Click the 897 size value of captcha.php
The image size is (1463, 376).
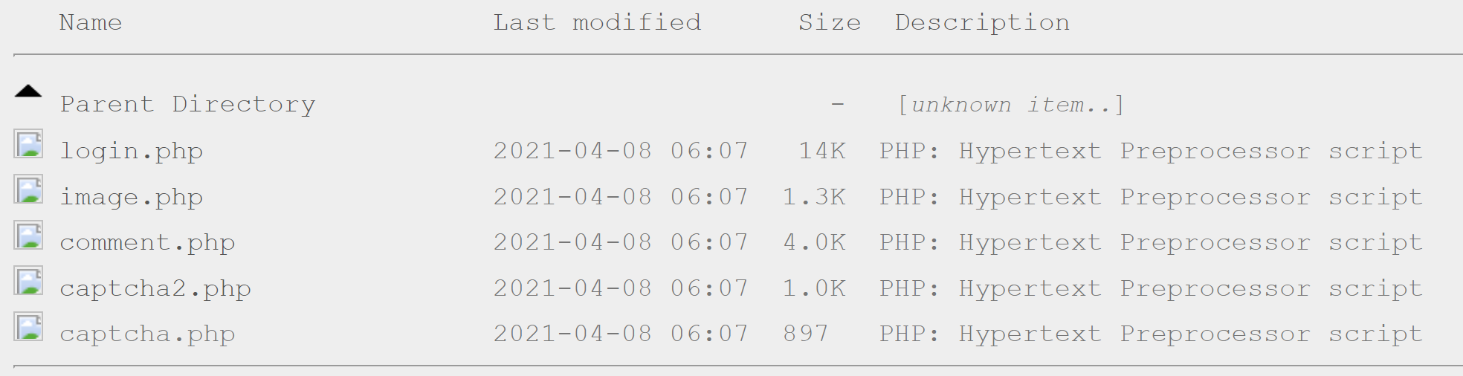pos(806,334)
